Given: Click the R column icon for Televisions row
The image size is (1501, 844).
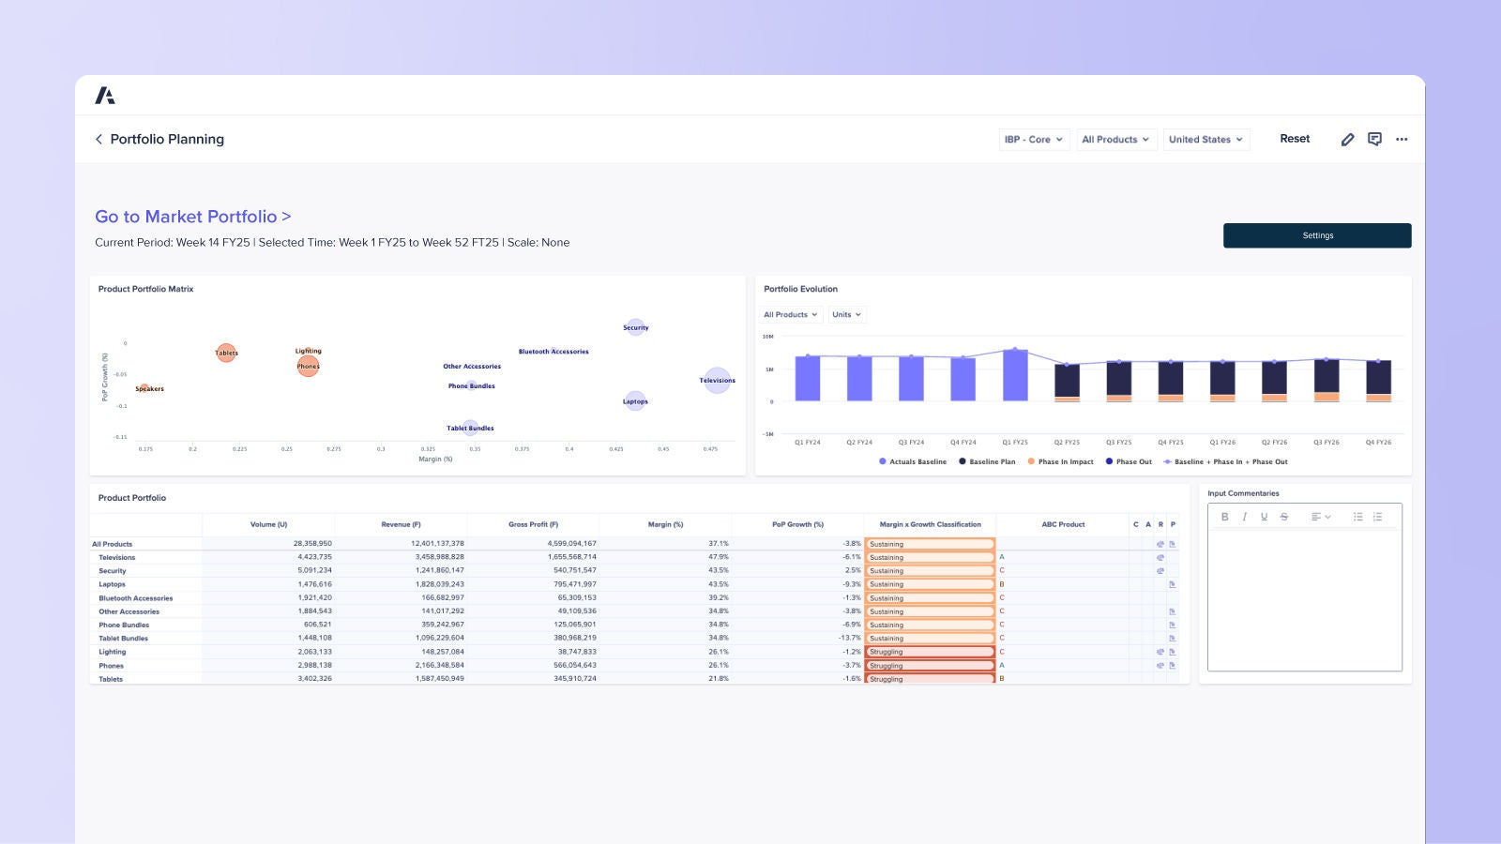Looking at the screenshot, I should 1160,557.
